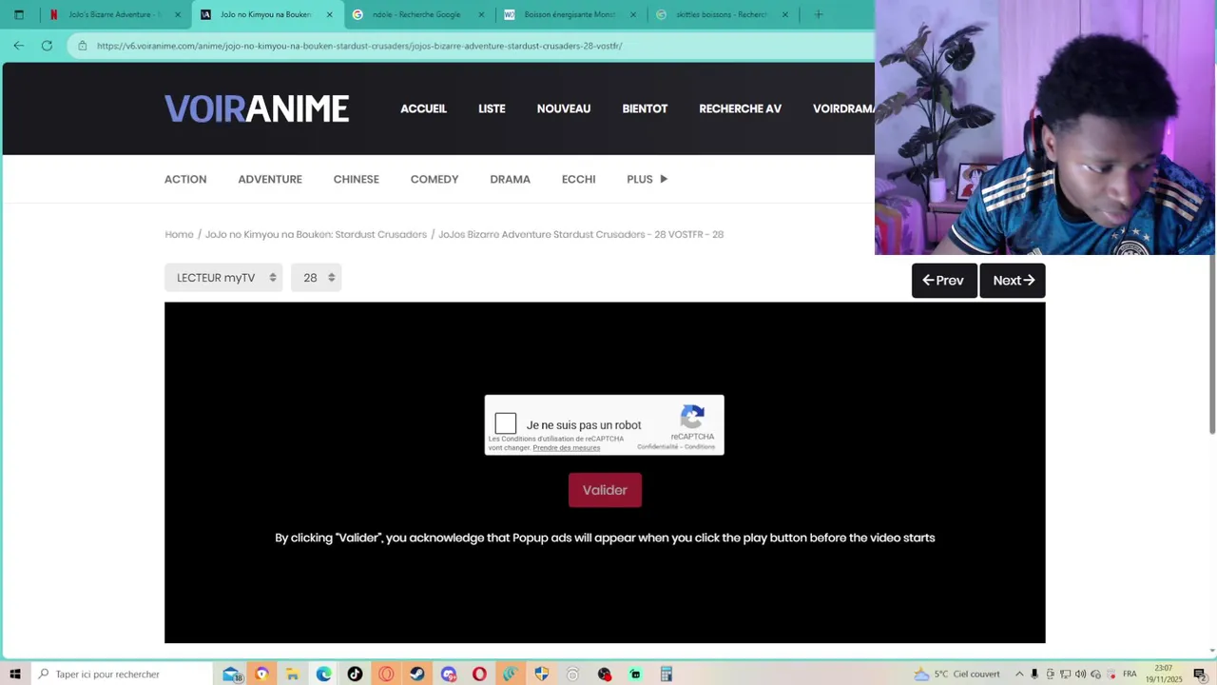Open the episode 28 selector dropdown
The image size is (1217, 685).
click(x=317, y=278)
